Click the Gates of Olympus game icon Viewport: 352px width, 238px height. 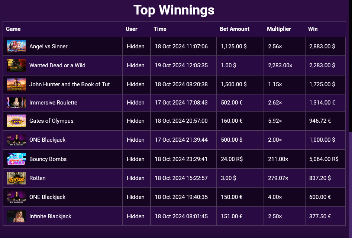(x=16, y=121)
